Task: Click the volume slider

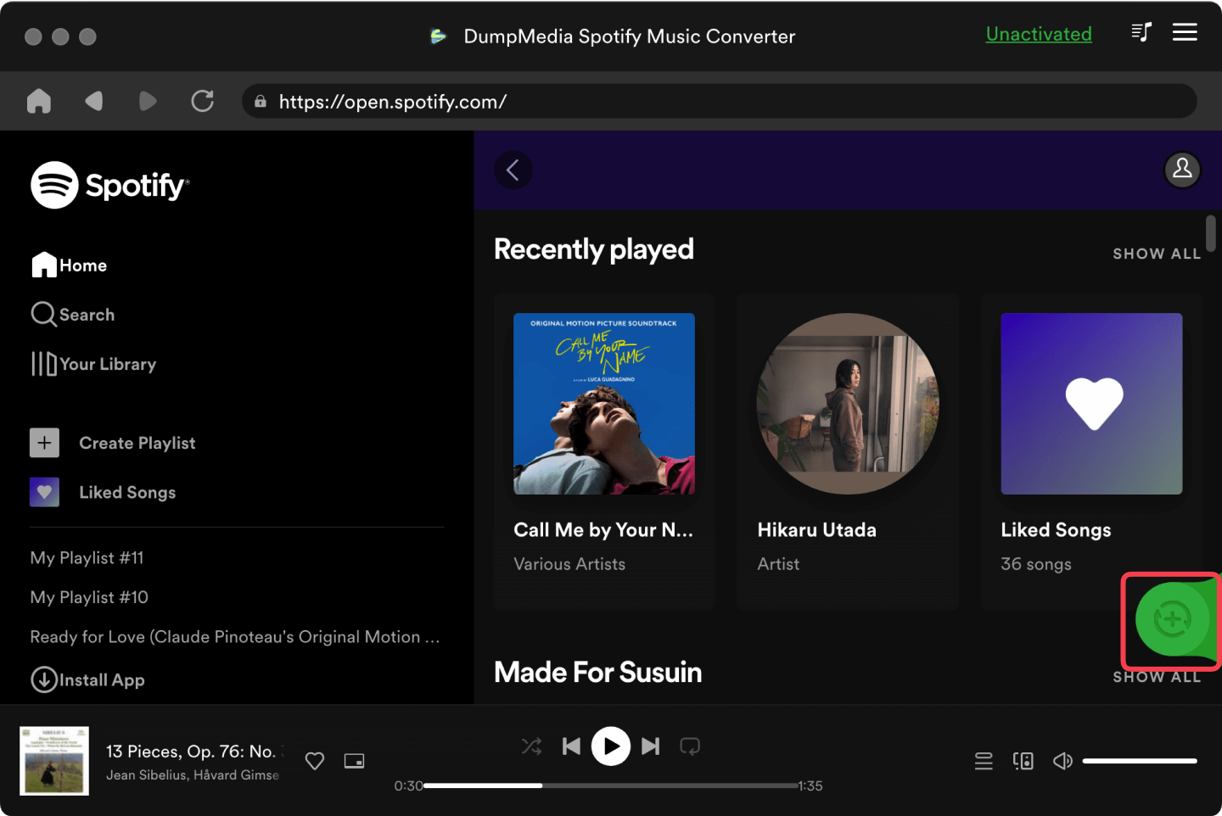Action: 1140,761
